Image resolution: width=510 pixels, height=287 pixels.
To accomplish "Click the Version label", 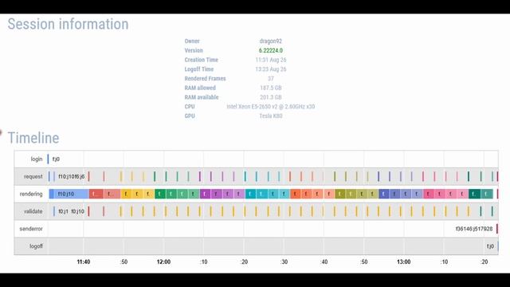I will (x=194, y=50).
